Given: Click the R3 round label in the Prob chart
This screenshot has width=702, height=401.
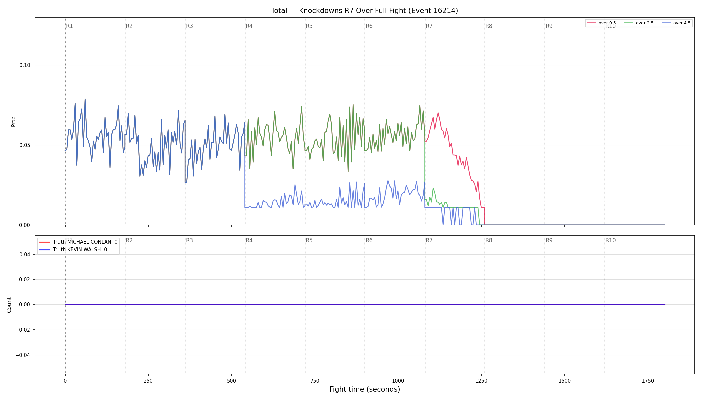Looking at the screenshot, I should (x=189, y=26).
